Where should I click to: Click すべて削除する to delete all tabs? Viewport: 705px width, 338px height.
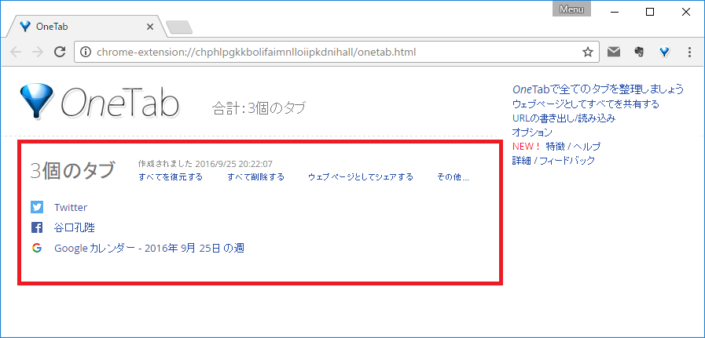255,177
